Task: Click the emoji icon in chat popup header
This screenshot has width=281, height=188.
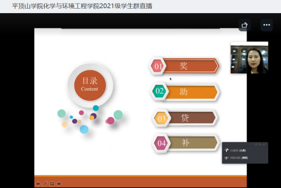Action: coord(256,144)
